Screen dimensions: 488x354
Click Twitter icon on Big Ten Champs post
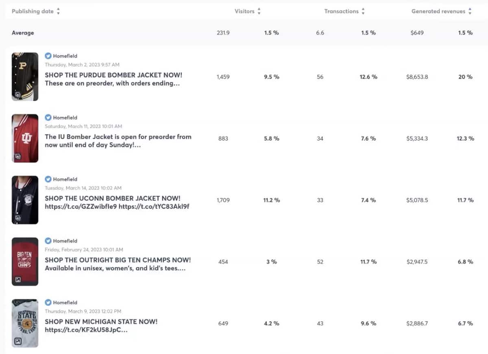(x=48, y=241)
